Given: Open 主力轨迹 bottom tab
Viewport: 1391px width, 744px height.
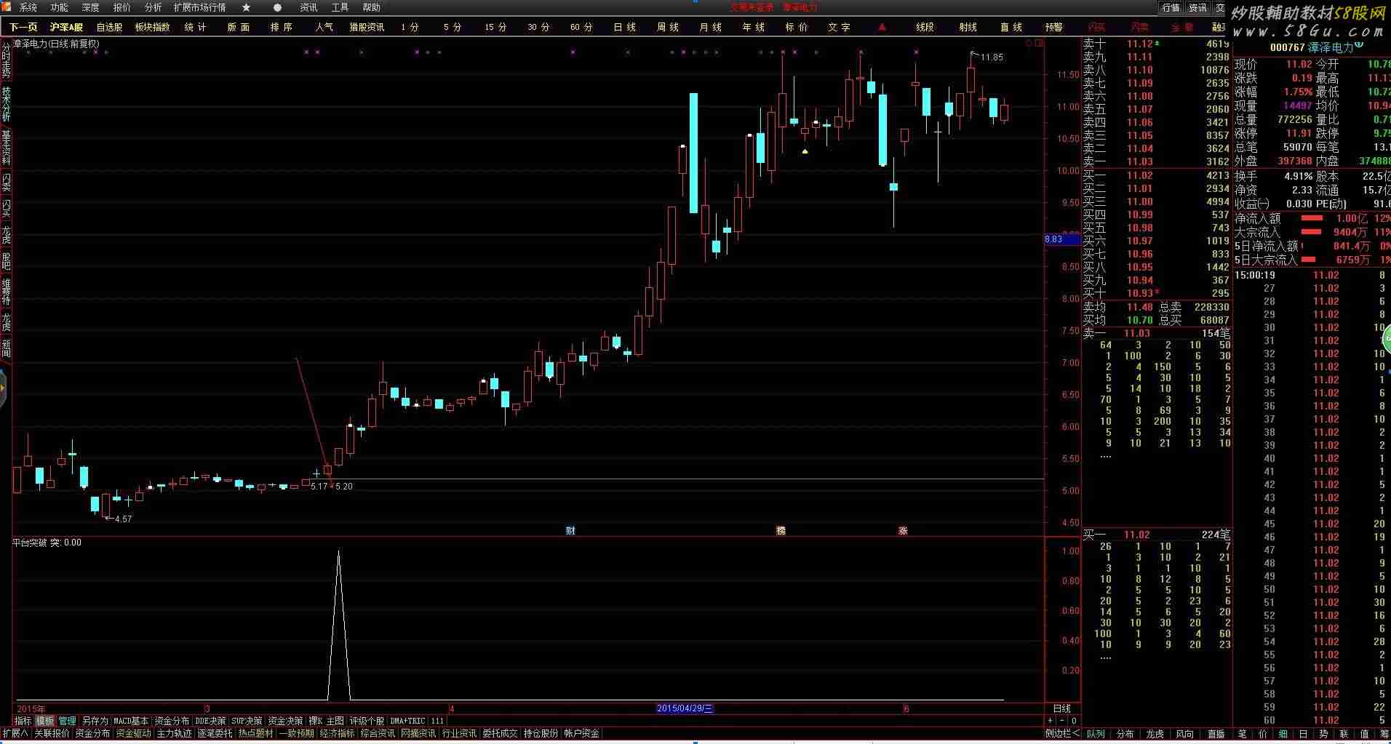Looking at the screenshot, I should 174,733.
